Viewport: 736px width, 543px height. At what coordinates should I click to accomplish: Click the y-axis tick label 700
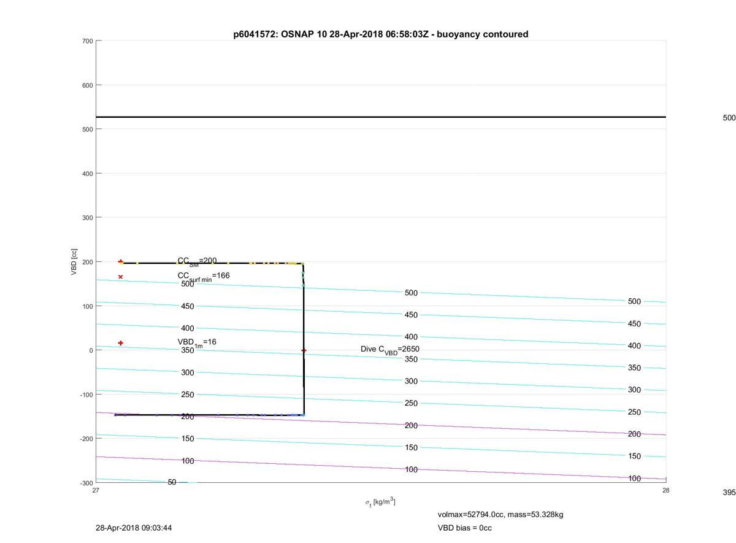tap(87, 41)
